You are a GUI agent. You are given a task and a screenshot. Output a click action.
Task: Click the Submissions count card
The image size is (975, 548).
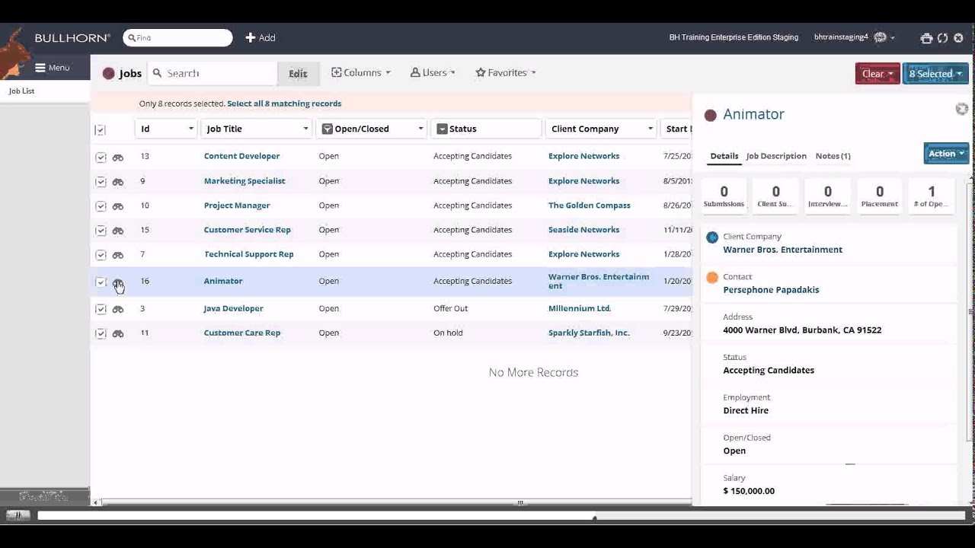pyautogui.click(x=724, y=196)
